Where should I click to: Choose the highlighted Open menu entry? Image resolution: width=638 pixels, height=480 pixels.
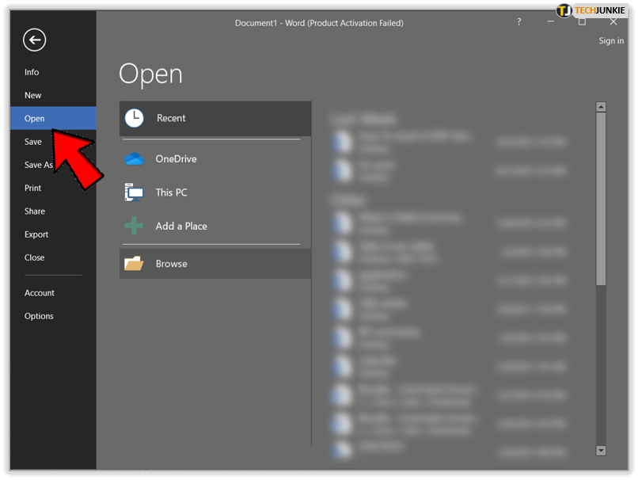[53, 119]
